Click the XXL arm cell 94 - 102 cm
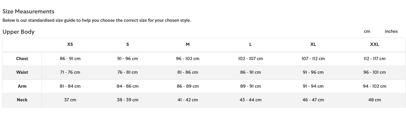 pyautogui.click(x=374, y=86)
